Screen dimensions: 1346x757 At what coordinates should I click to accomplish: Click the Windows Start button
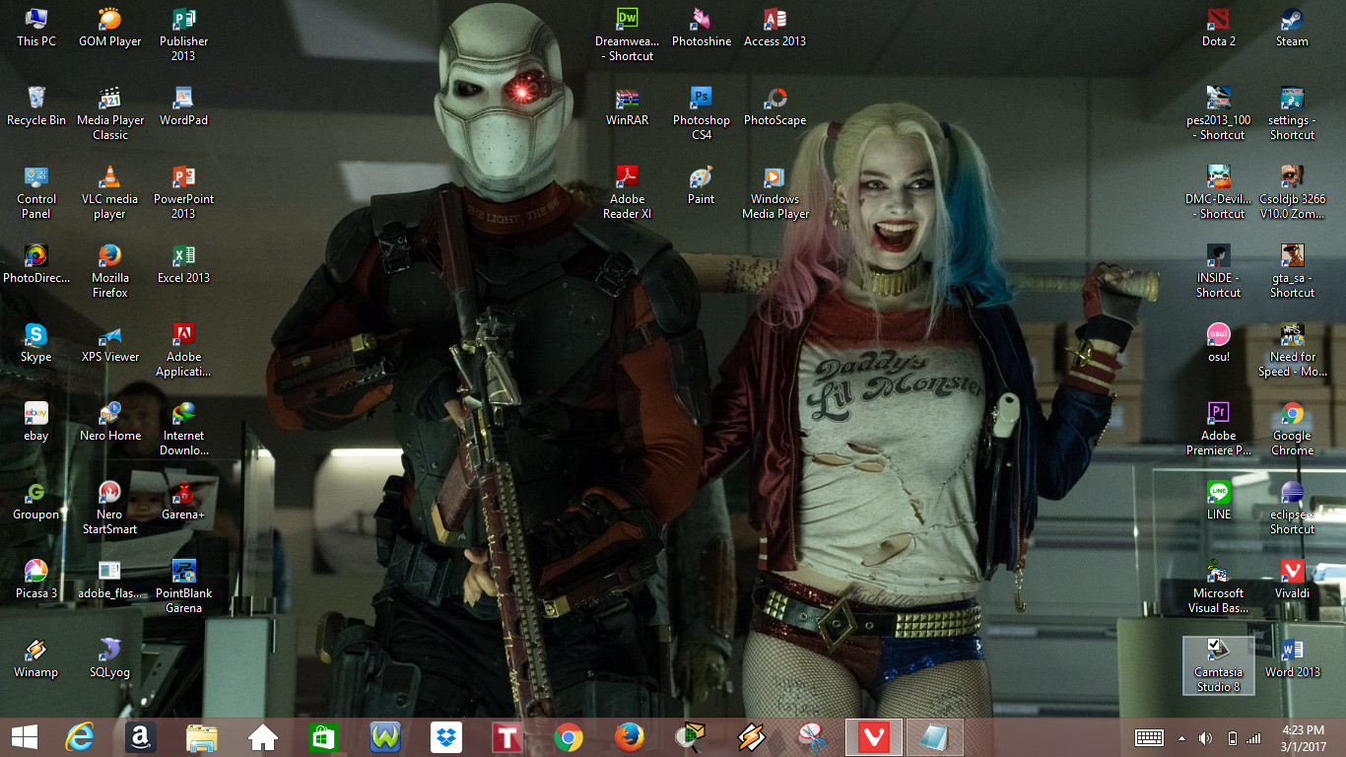(26, 737)
